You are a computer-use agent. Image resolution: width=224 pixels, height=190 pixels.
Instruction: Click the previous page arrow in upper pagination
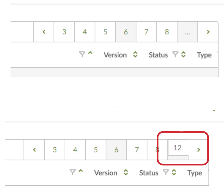(44, 32)
